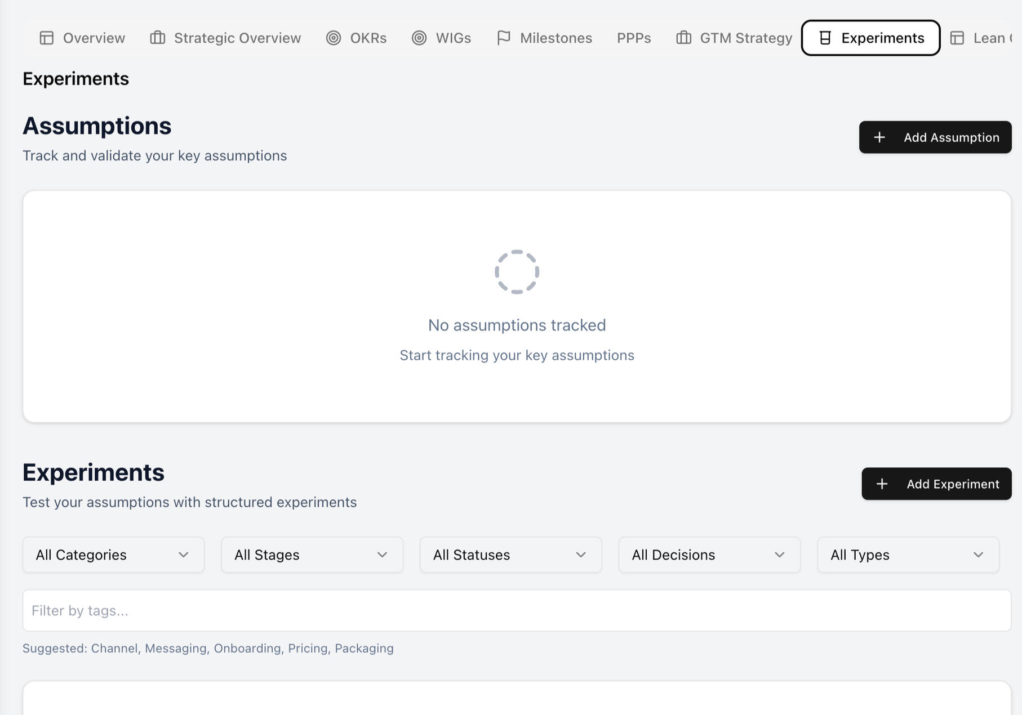Expand the All Stages filter

312,555
